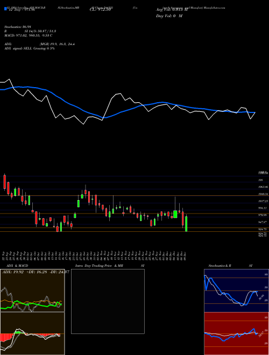Click the 1017.23 price axis label
The image size is (269, 355).
(264, 201)
